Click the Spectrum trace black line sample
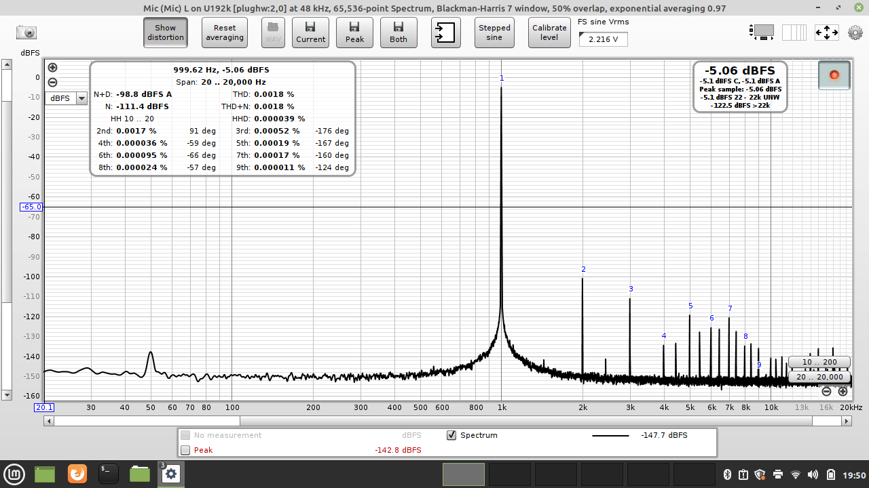The width and height of the screenshot is (869, 488). (610, 435)
